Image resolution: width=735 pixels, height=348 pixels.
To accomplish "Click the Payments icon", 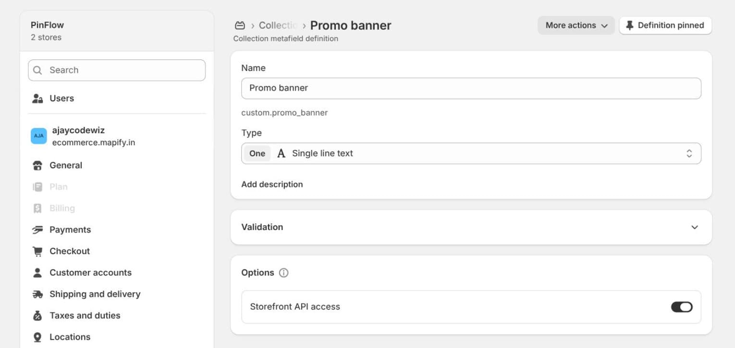I will pyautogui.click(x=37, y=230).
